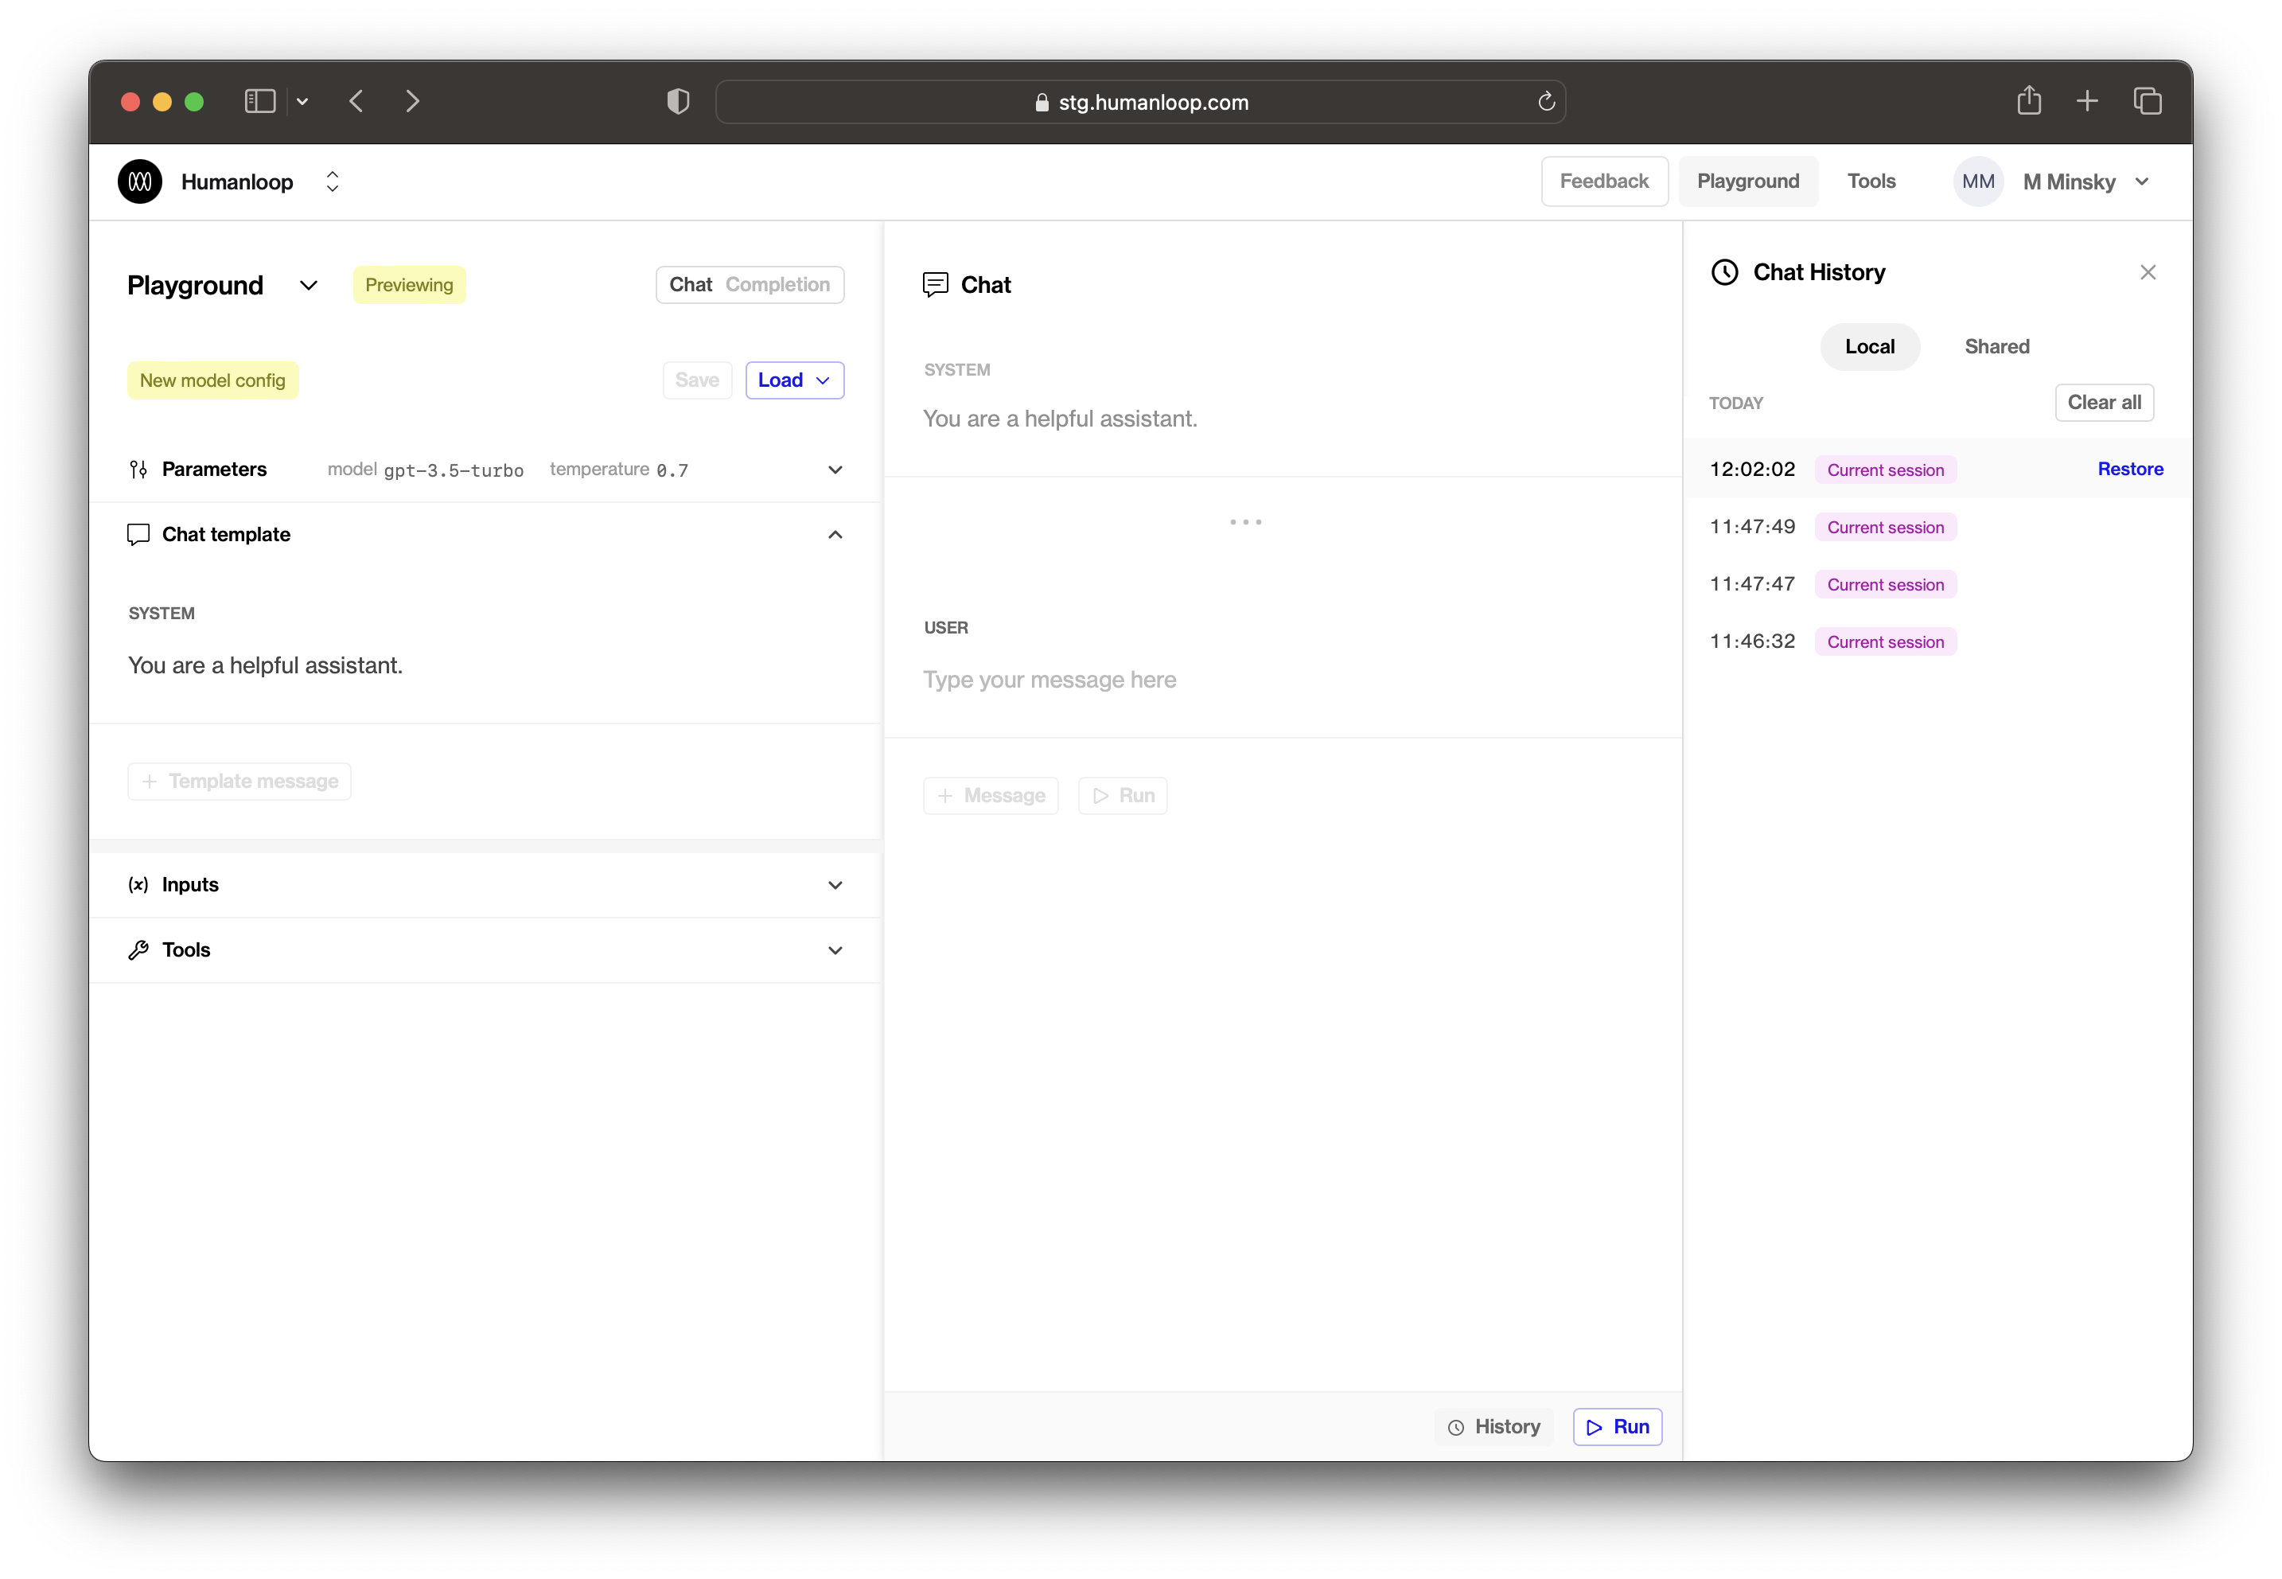This screenshot has height=1579, width=2282.
Task: Click the Chat panel message icon
Action: 935,285
